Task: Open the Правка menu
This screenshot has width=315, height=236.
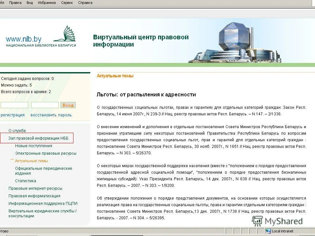Action: pos(15,3)
